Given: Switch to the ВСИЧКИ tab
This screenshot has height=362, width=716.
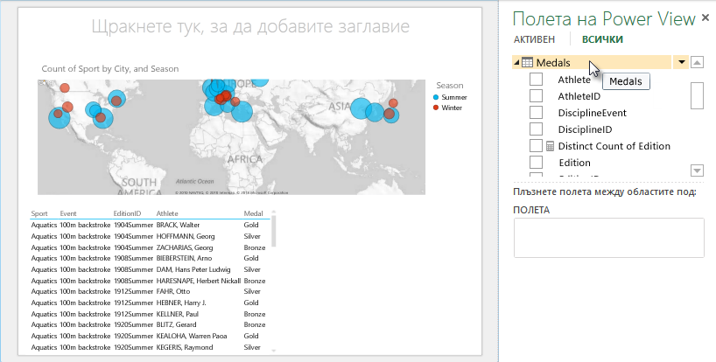Looking at the screenshot, I should pyautogui.click(x=602, y=39).
